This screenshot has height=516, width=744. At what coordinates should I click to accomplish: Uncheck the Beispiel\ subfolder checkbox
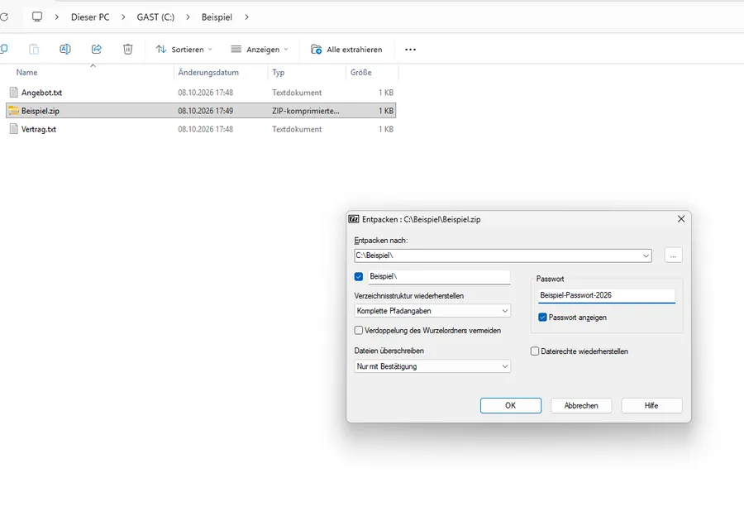[x=359, y=277]
